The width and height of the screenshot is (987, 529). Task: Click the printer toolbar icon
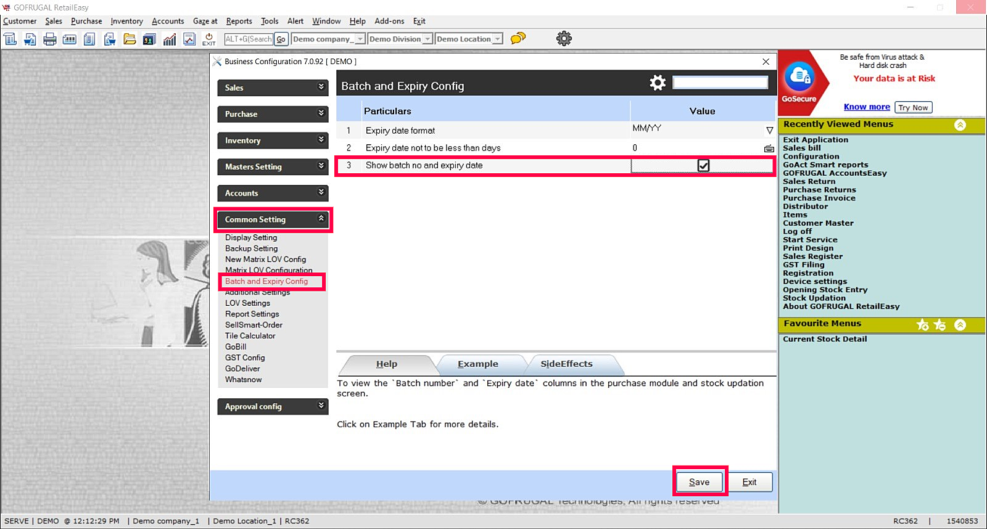click(50, 39)
